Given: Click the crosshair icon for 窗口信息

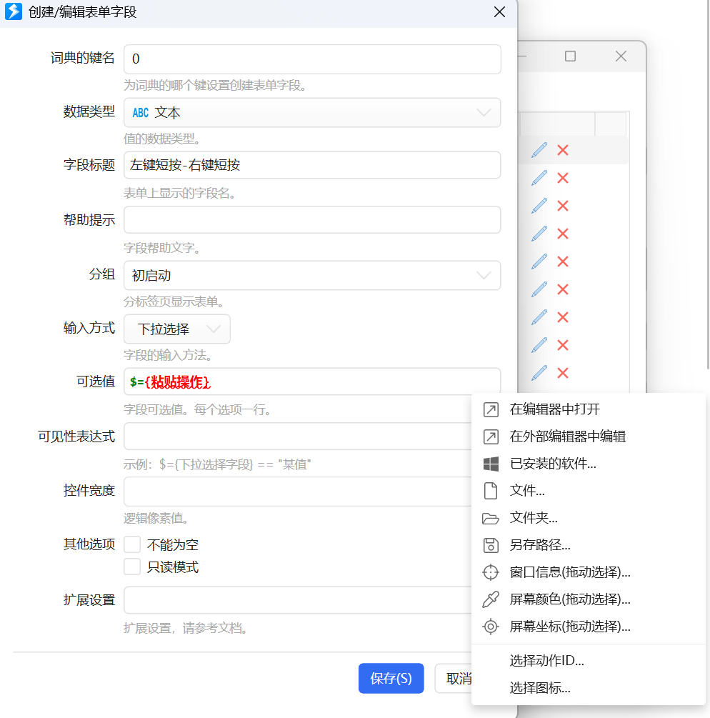Looking at the screenshot, I should (491, 572).
